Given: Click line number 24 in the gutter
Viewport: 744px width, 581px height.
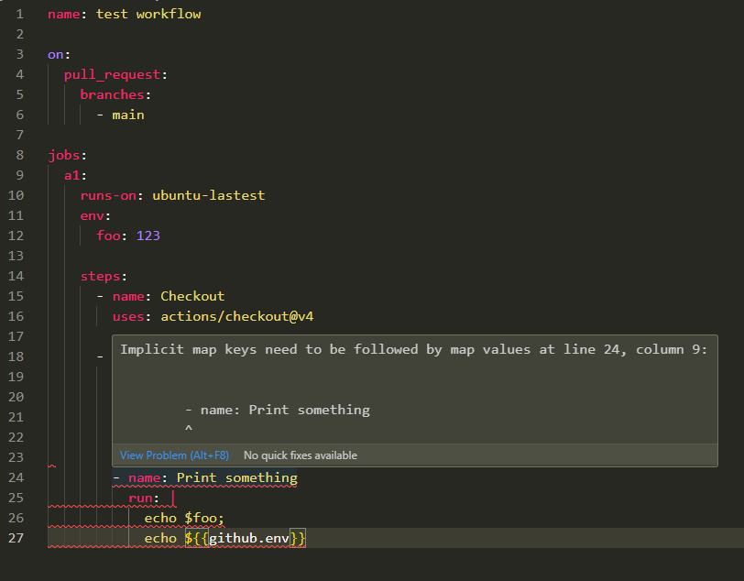Looking at the screenshot, I should pos(16,477).
